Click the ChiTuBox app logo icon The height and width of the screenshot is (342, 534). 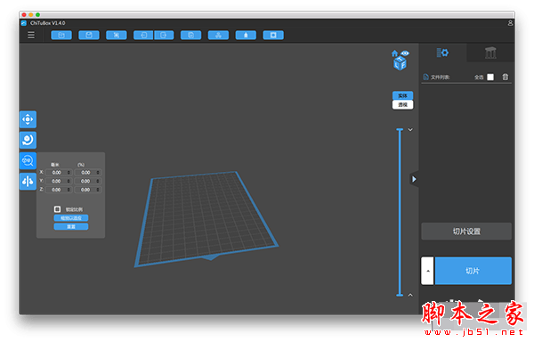point(23,23)
